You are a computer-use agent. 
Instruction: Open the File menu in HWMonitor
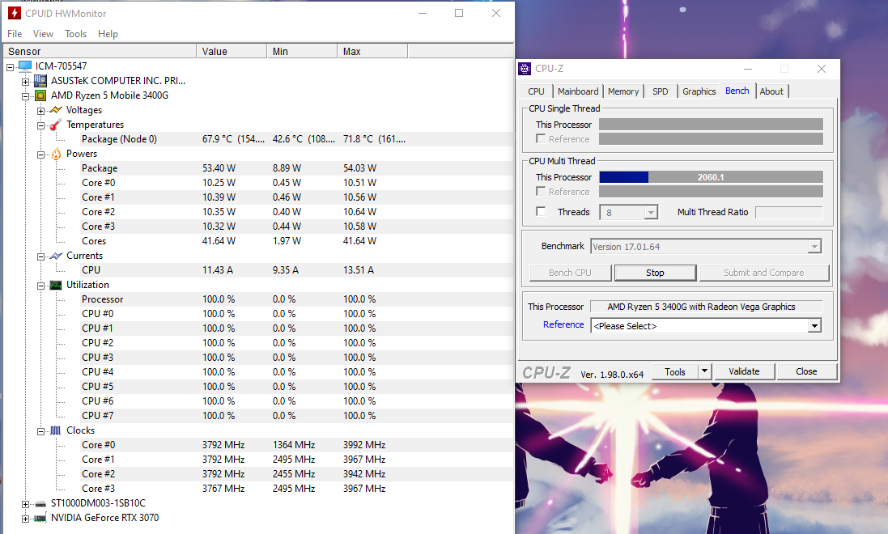[x=15, y=34]
